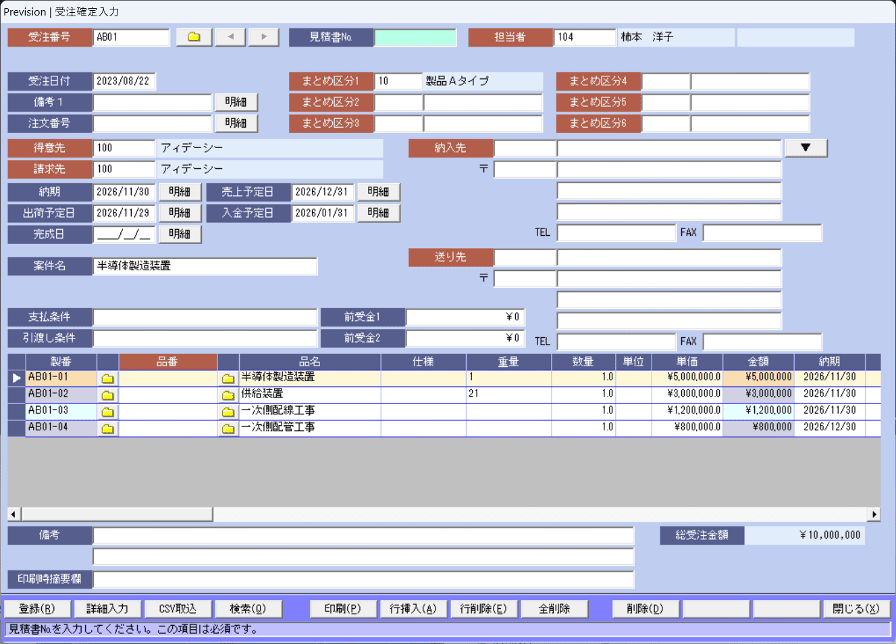Open 製番 folder icon for row AB01-03

click(x=108, y=412)
